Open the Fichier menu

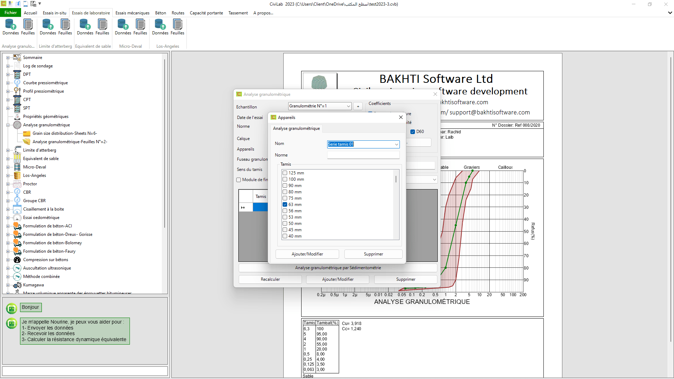pos(11,13)
